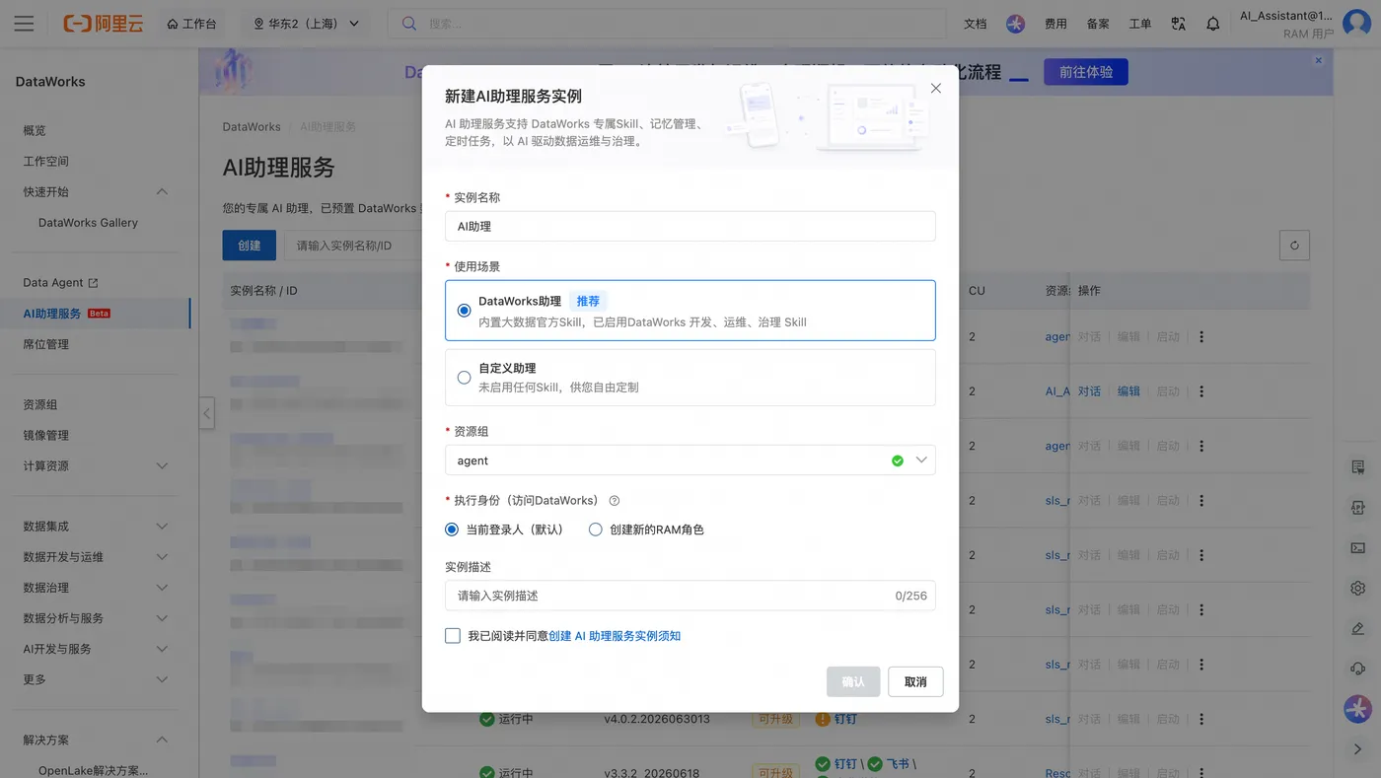Click the 实例描述 input field

pos(690,596)
